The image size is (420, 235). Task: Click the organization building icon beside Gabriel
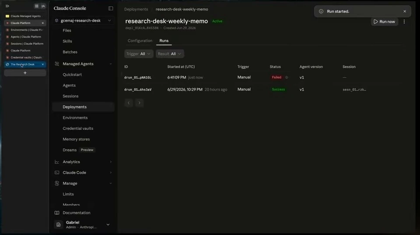point(58,225)
